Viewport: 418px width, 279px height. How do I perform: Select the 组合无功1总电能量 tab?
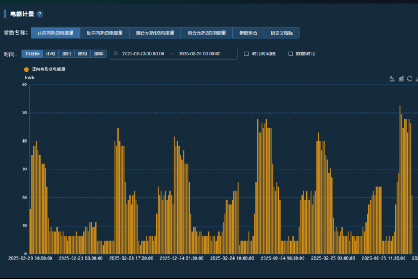click(x=155, y=33)
